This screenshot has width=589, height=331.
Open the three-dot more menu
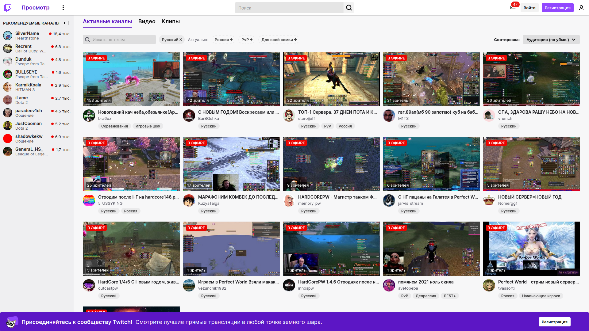(x=63, y=8)
